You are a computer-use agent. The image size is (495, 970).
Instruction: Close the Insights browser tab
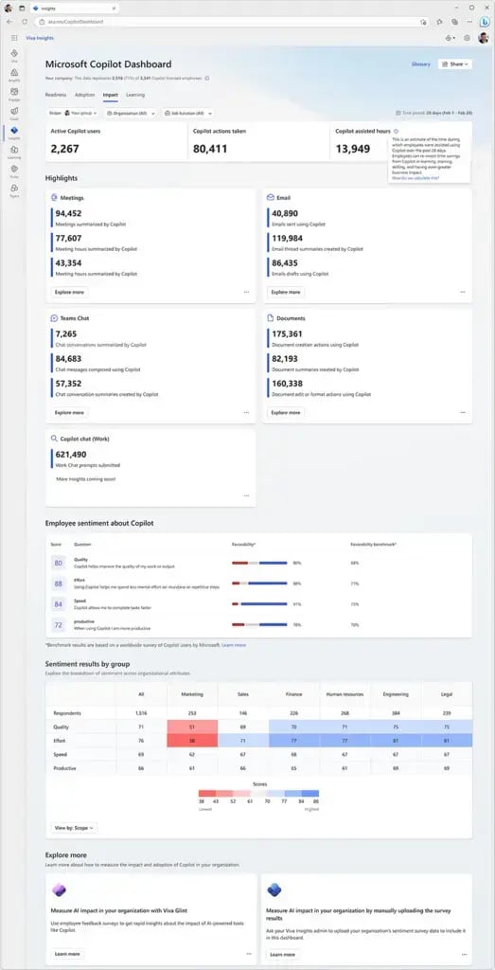click(x=113, y=8)
